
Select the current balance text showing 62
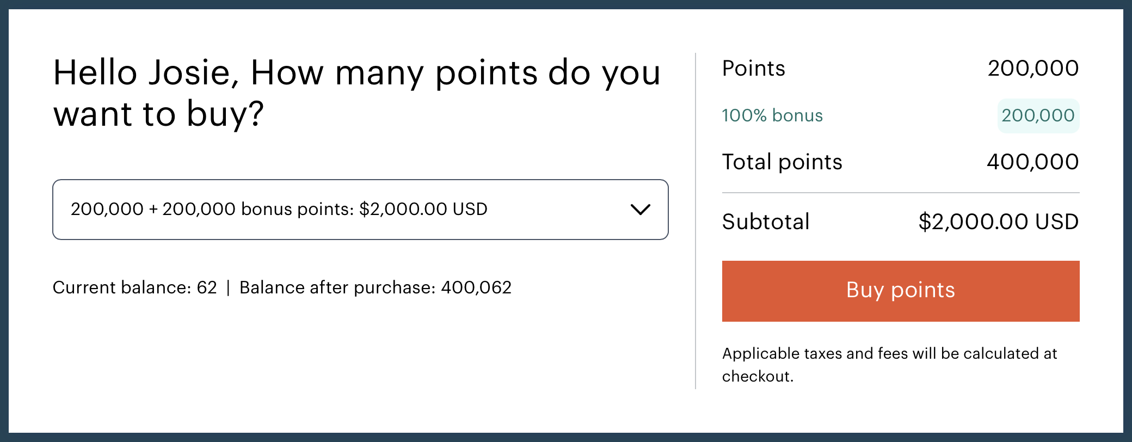134,287
